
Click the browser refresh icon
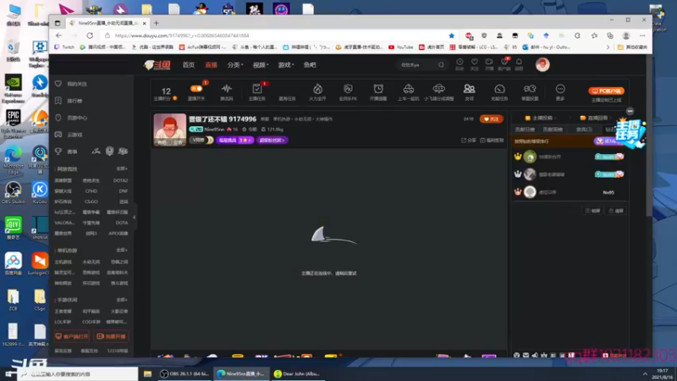[x=90, y=36]
